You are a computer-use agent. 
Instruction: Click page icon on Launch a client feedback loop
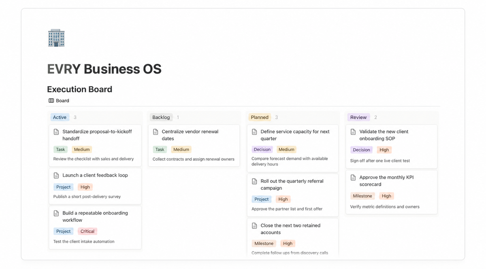[x=56, y=176]
